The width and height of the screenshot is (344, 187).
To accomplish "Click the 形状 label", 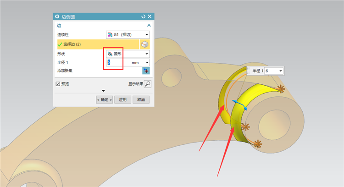I will pos(61,54).
